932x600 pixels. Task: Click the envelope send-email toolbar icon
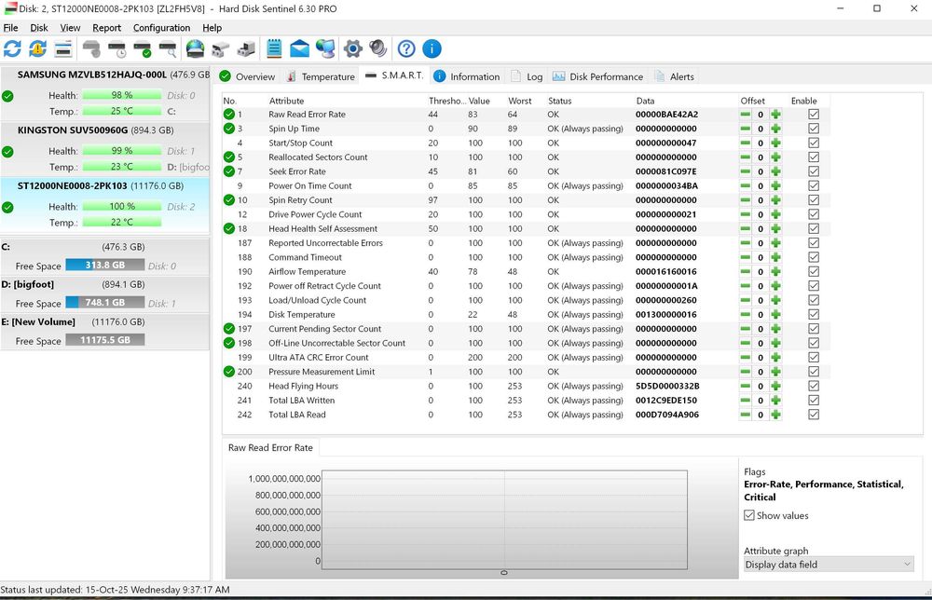click(300, 48)
